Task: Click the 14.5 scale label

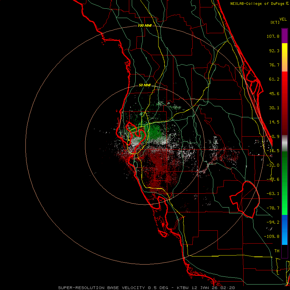Action: pyautogui.click(x=274, y=122)
